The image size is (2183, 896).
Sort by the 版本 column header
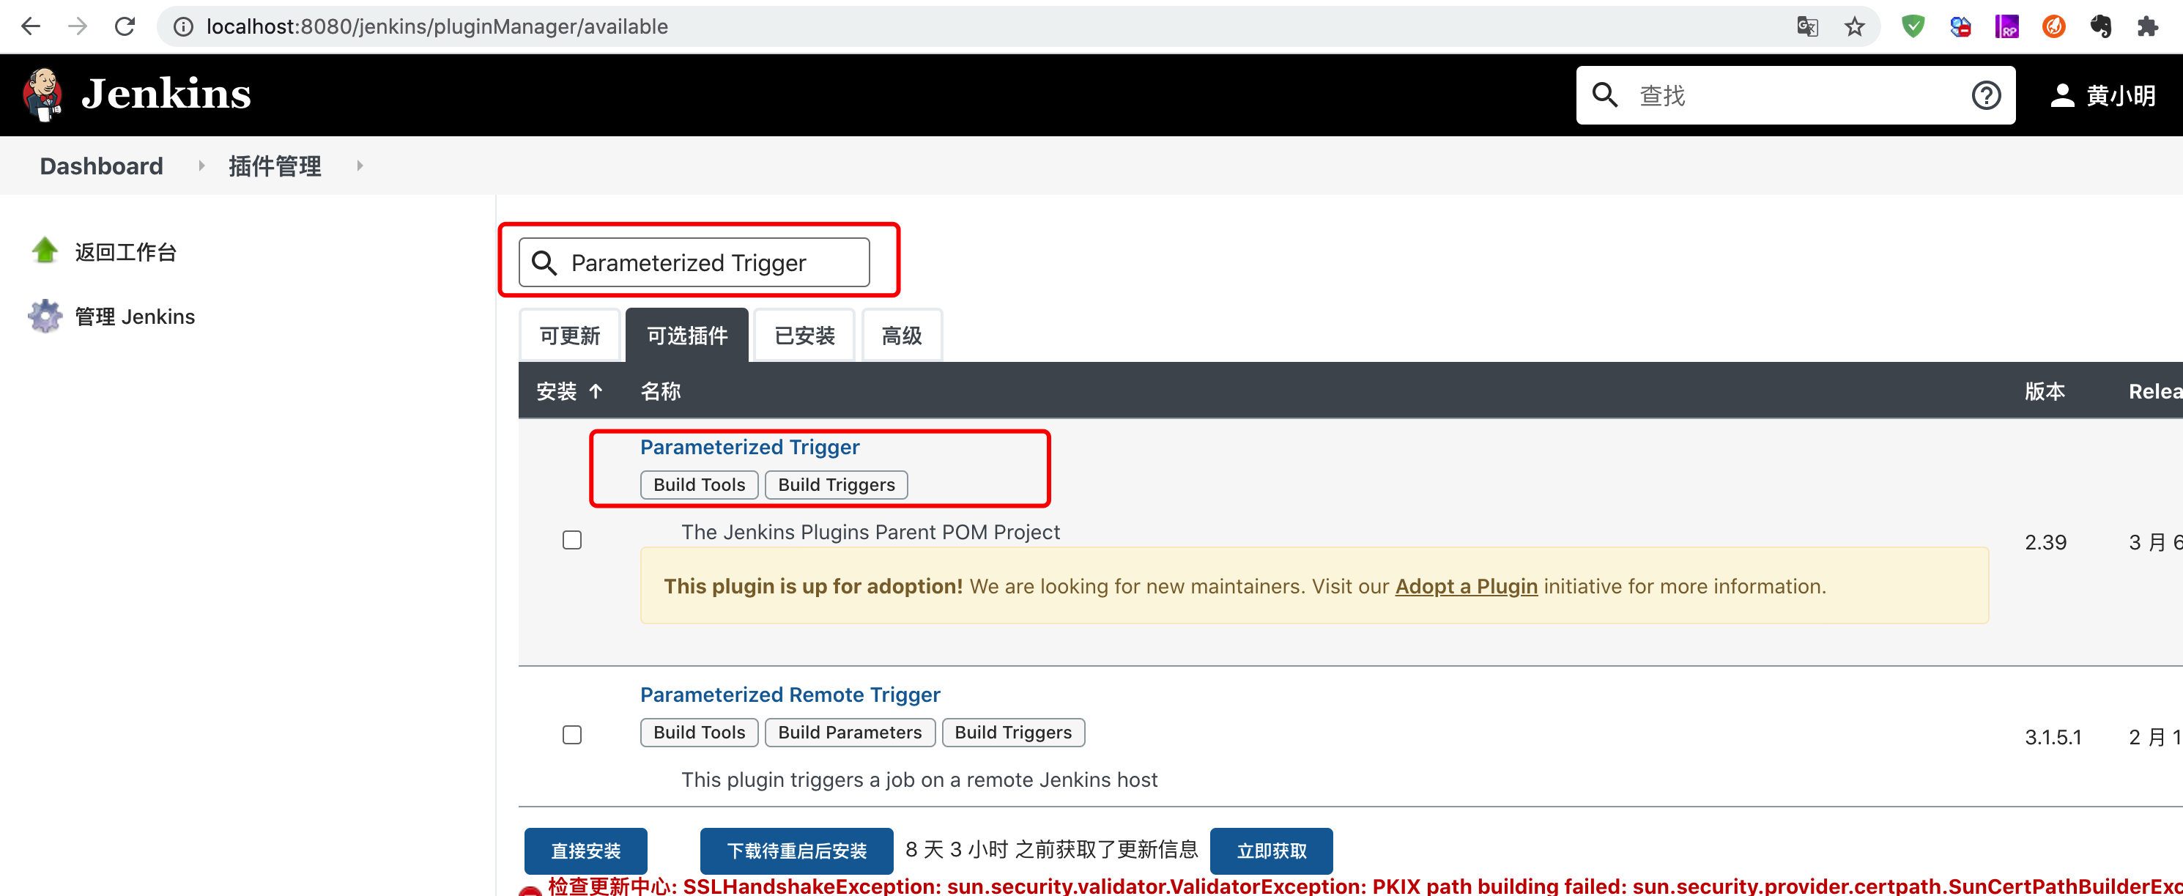(2044, 390)
